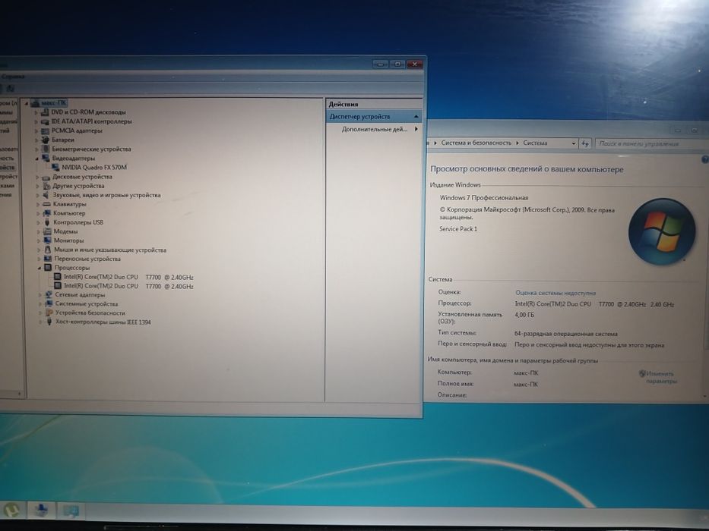
Task: Click the Устройства безопасности icon
Action: [49, 313]
